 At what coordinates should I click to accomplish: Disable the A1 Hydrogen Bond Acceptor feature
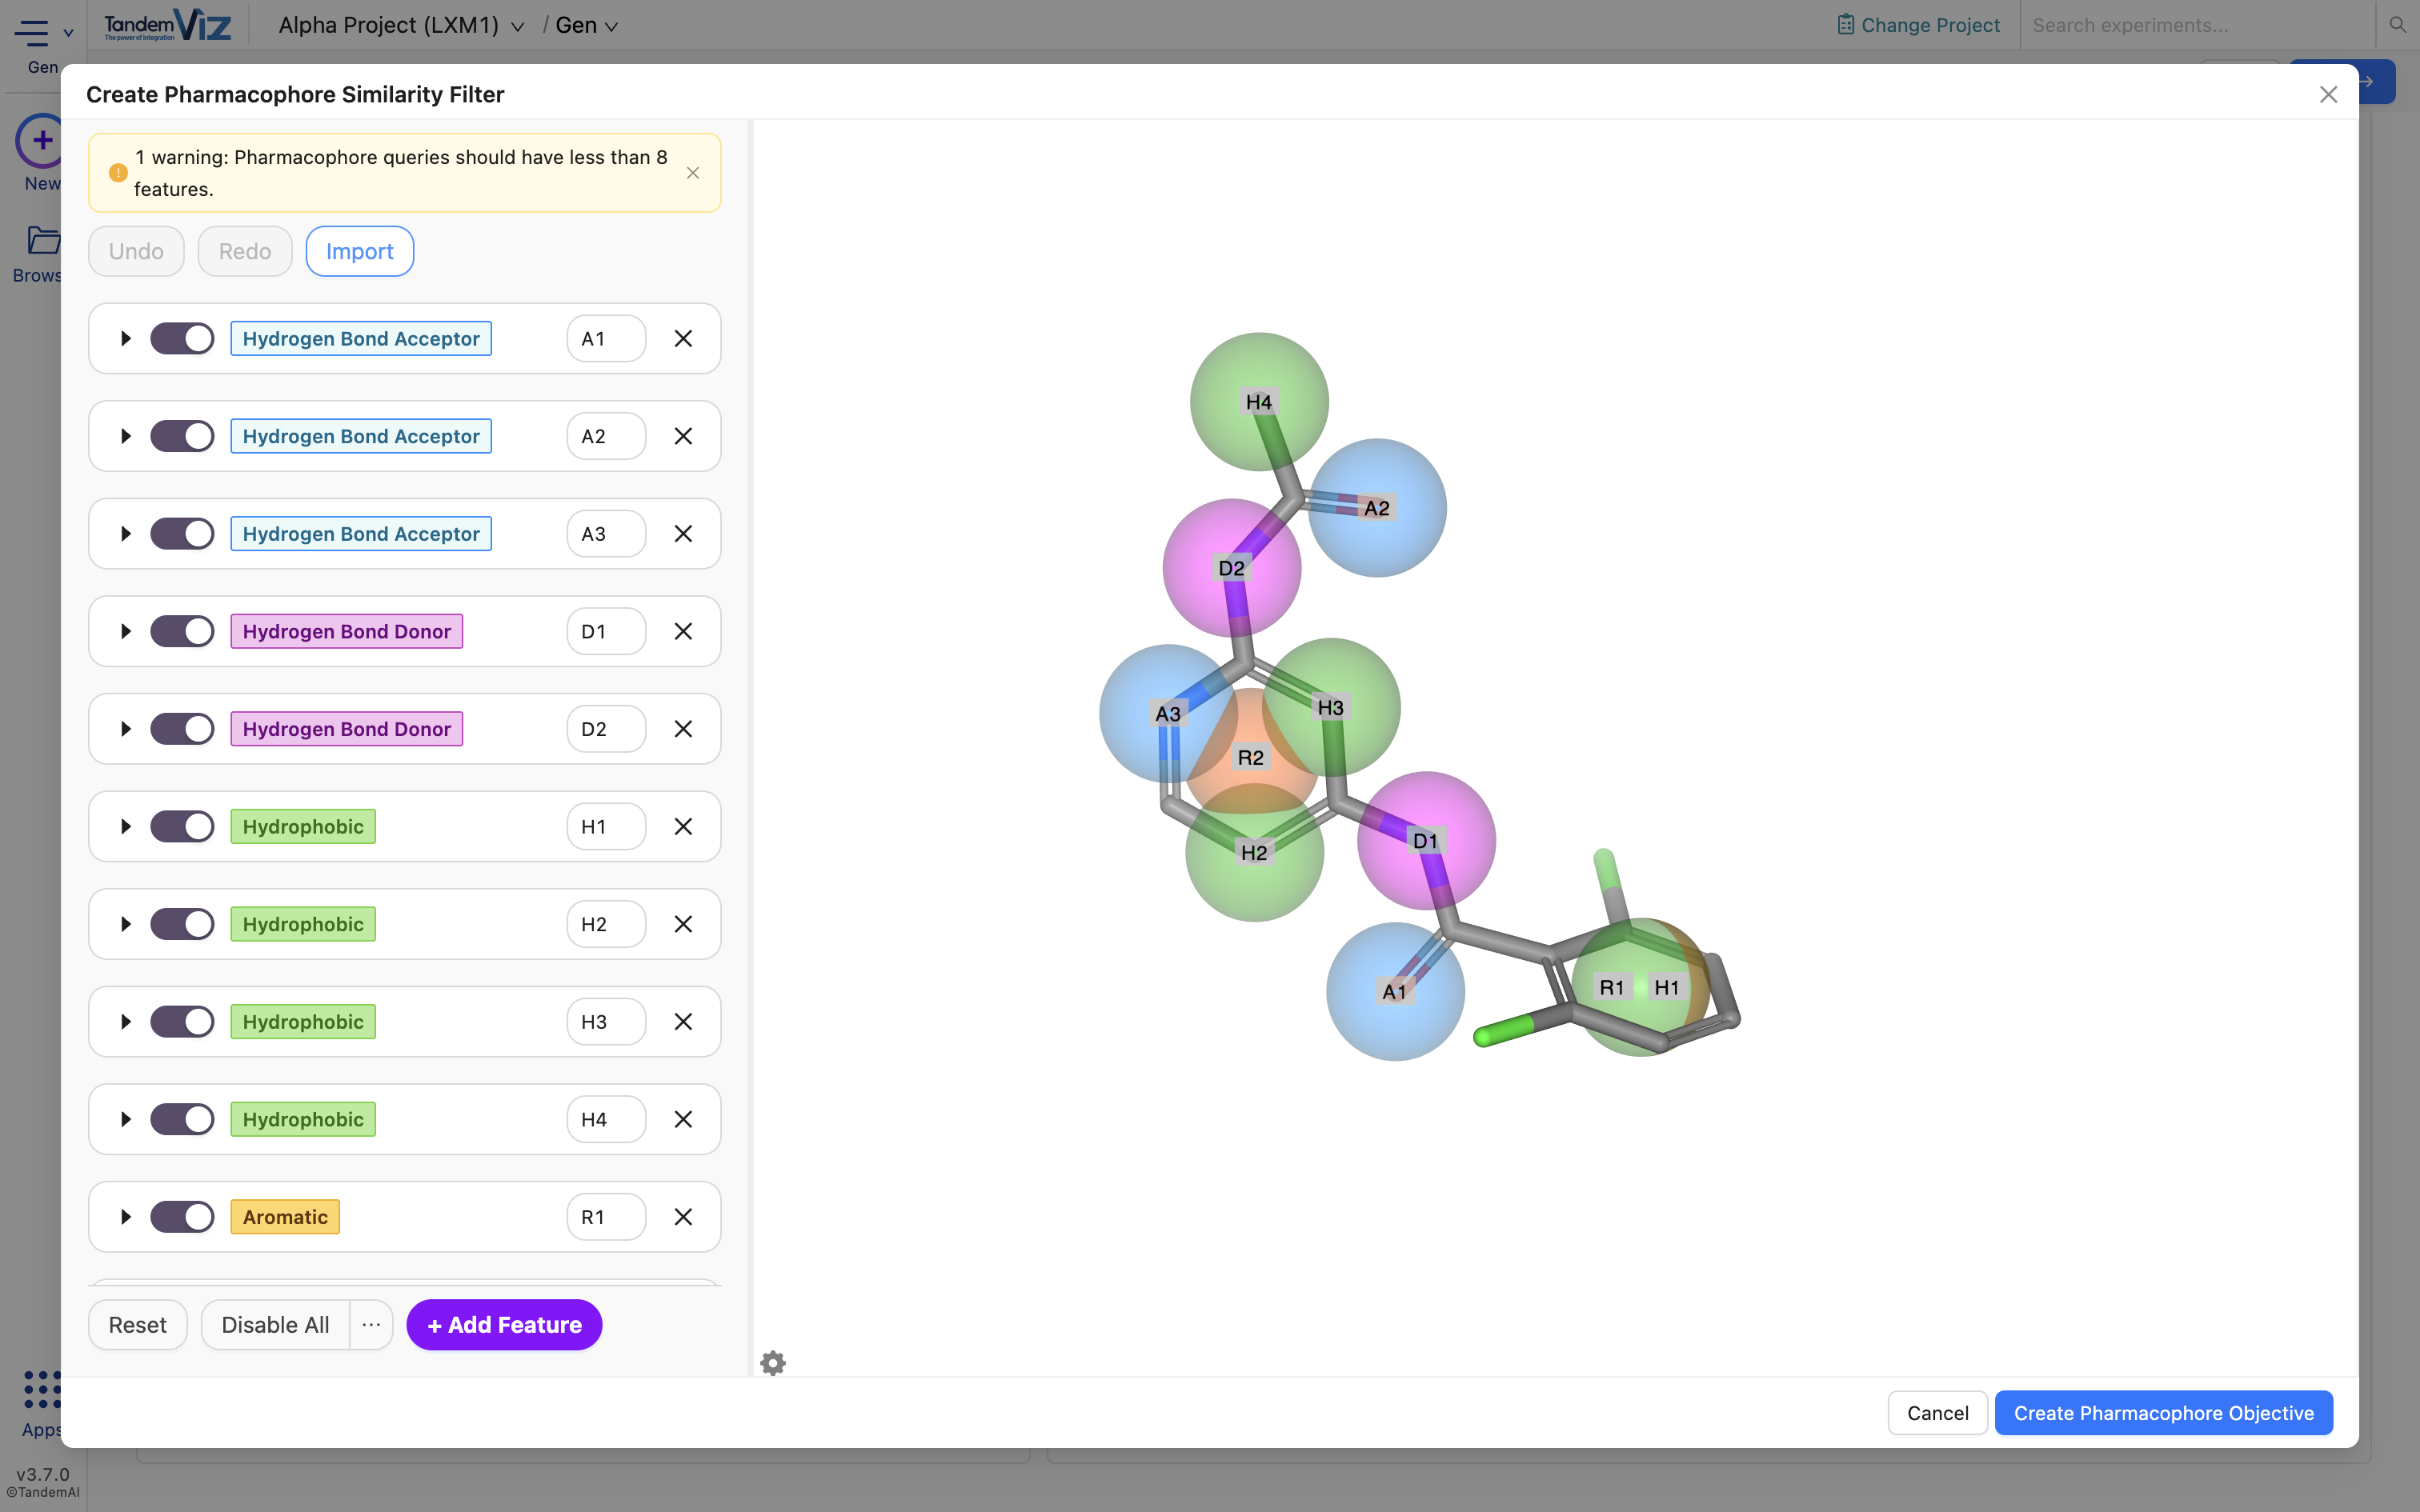click(183, 338)
